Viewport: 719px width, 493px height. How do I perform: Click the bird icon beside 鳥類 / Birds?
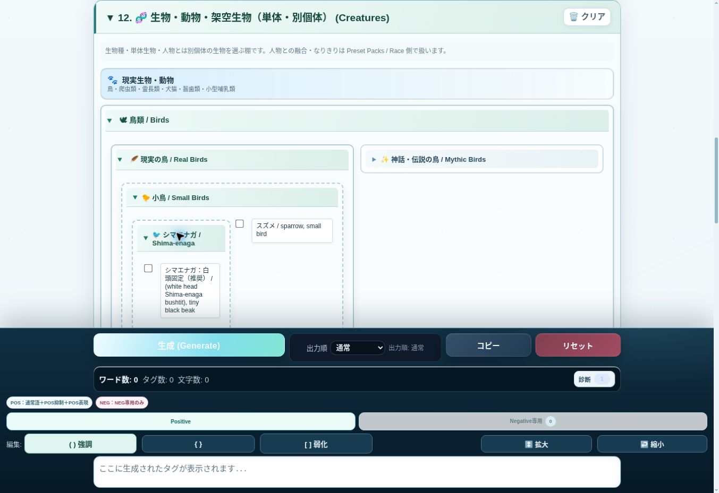123,120
